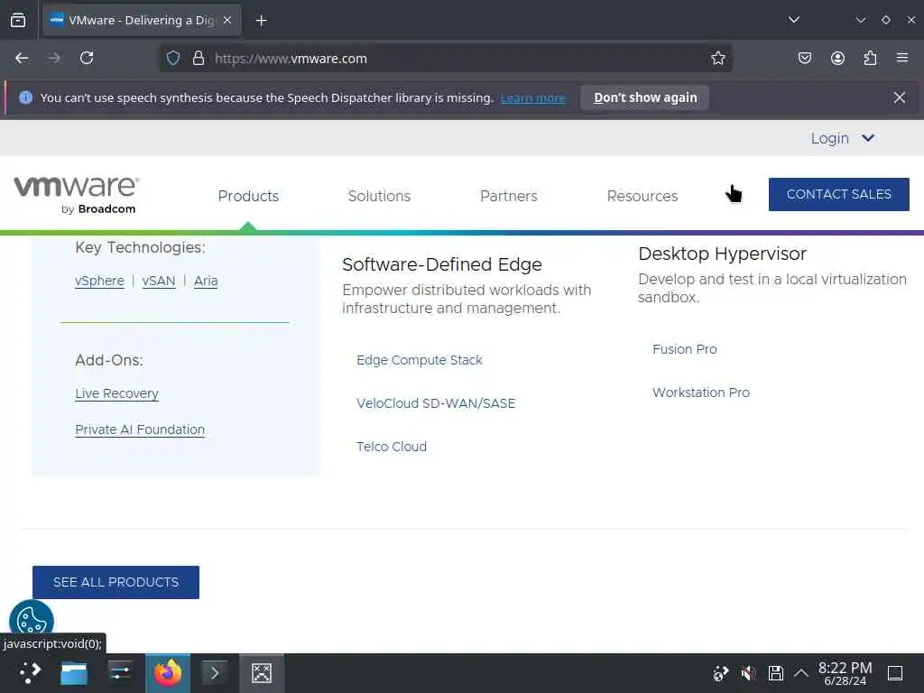Bookmark this page with the star icon

pyautogui.click(x=717, y=59)
